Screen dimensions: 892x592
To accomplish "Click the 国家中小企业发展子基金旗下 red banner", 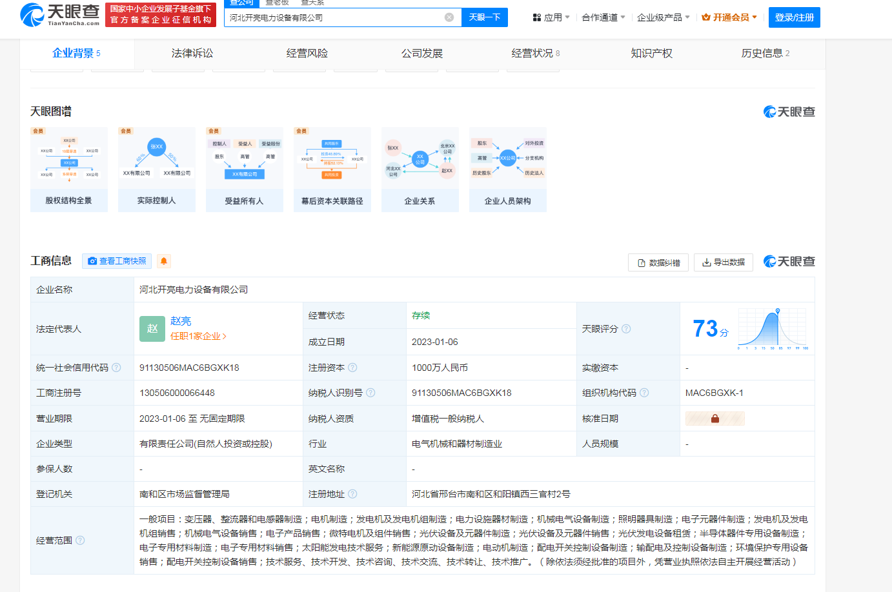I will (x=161, y=14).
